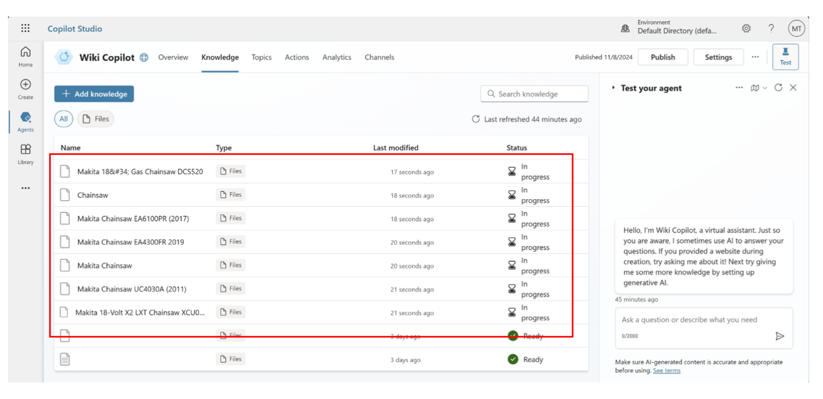Viewport: 823px width, 399px height.
Task: Click the Search knowledge input field
Action: pos(534,93)
